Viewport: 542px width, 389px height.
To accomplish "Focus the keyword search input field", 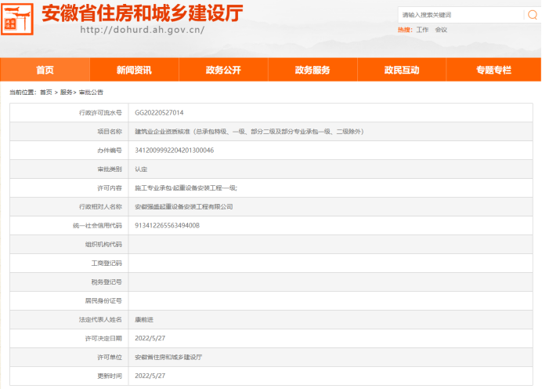I will click(x=458, y=15).
